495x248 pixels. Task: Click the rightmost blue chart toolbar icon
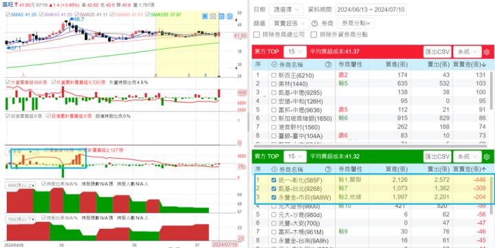230,16
